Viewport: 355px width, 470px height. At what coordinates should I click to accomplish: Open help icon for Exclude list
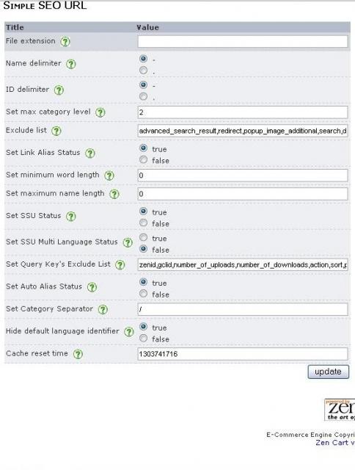click(56, 131)
